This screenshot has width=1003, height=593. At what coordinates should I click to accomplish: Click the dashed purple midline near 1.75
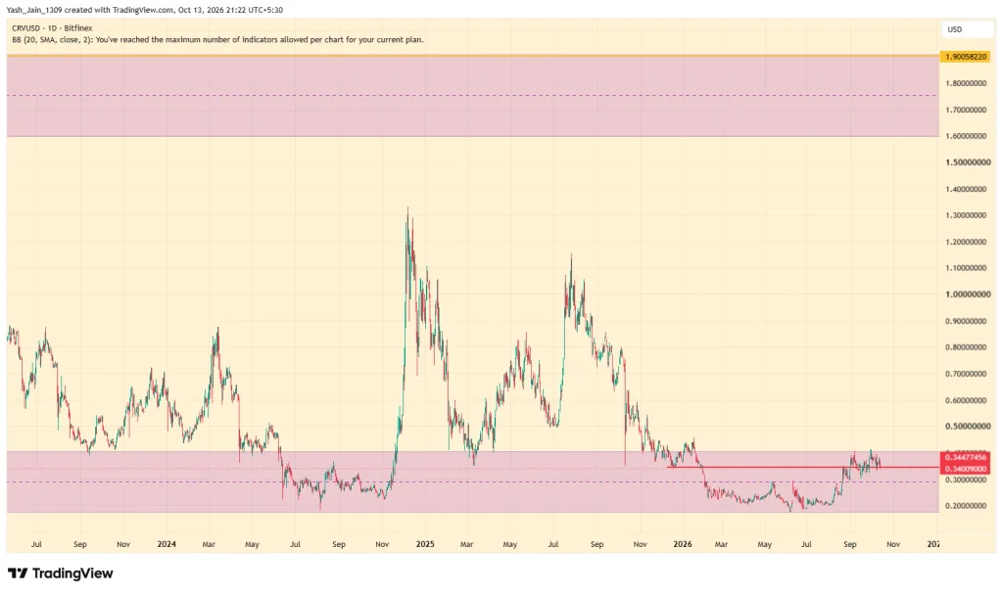tap(473, 95)
